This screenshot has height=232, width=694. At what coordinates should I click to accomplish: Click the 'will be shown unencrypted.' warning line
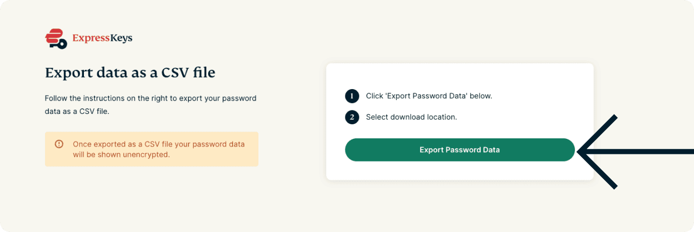point(121,154)
